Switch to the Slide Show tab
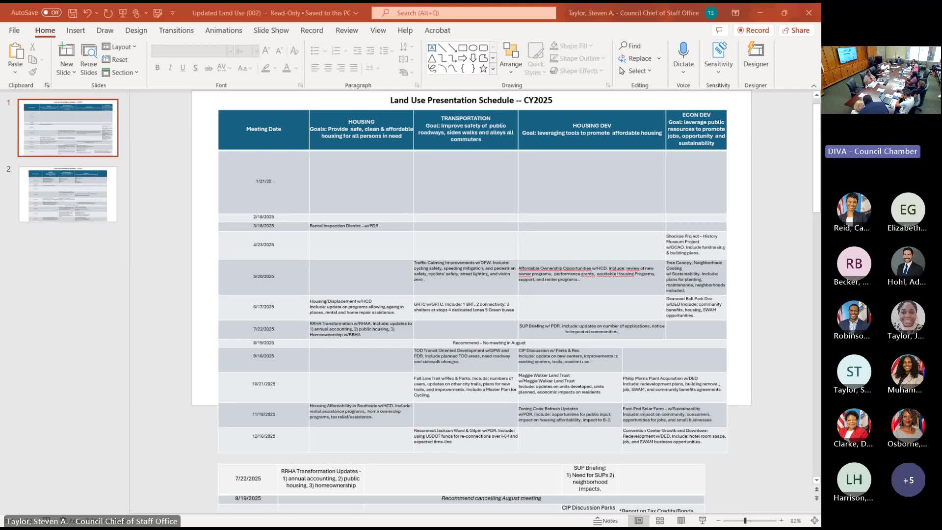The width and height of the screenshot is (942, 530). (x=271, y=30)
